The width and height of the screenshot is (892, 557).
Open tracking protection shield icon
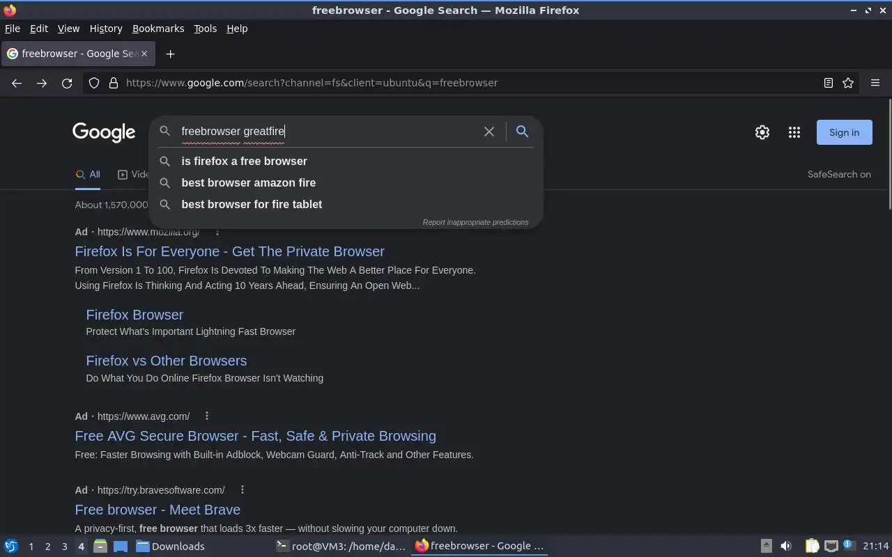[x=94, y=83]
